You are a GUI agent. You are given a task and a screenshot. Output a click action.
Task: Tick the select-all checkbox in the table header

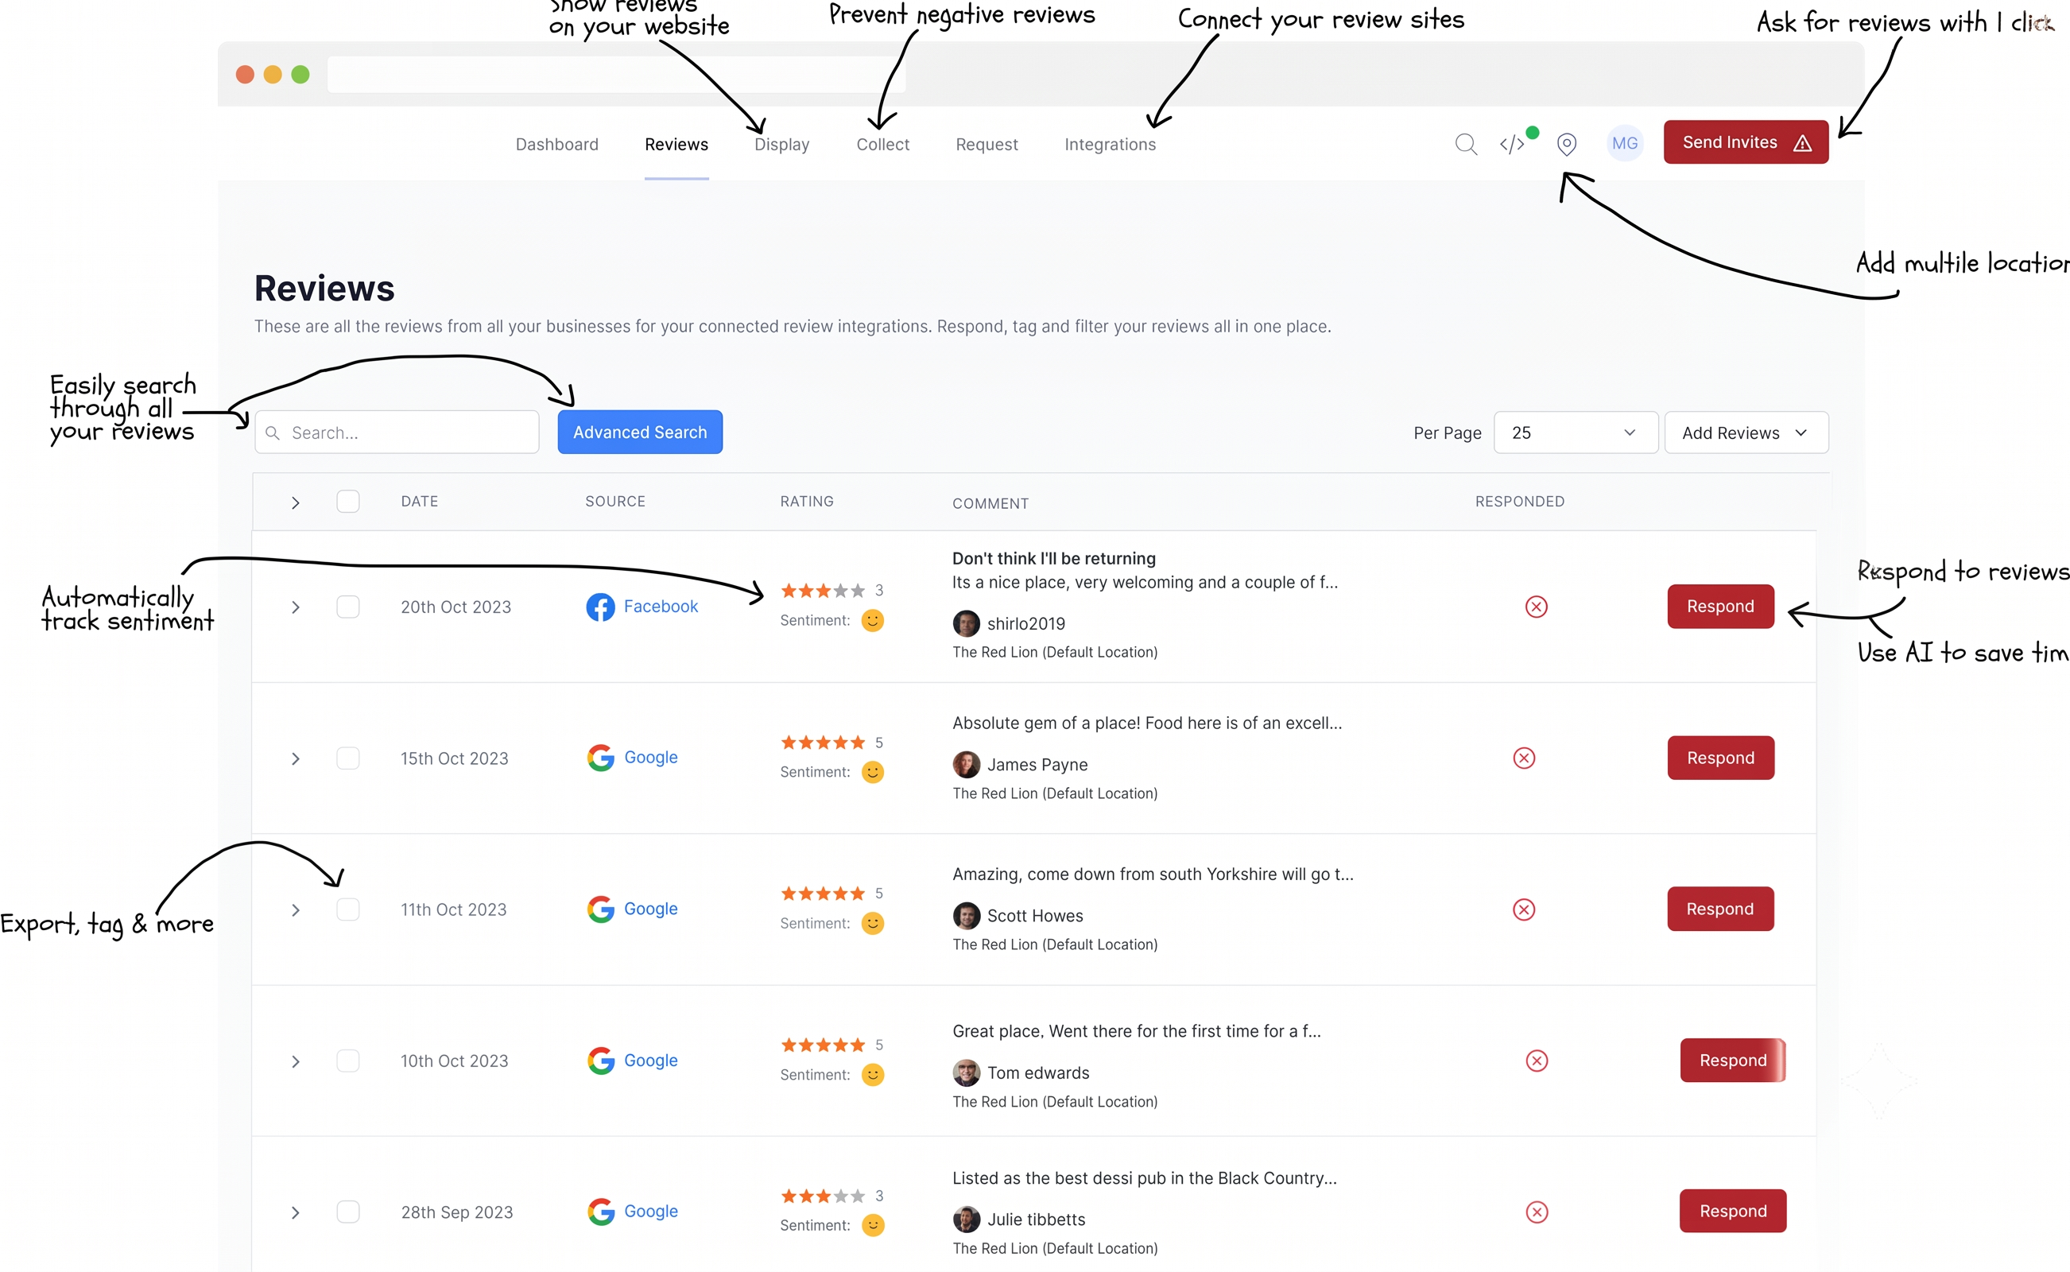click(x=347, y=502)
